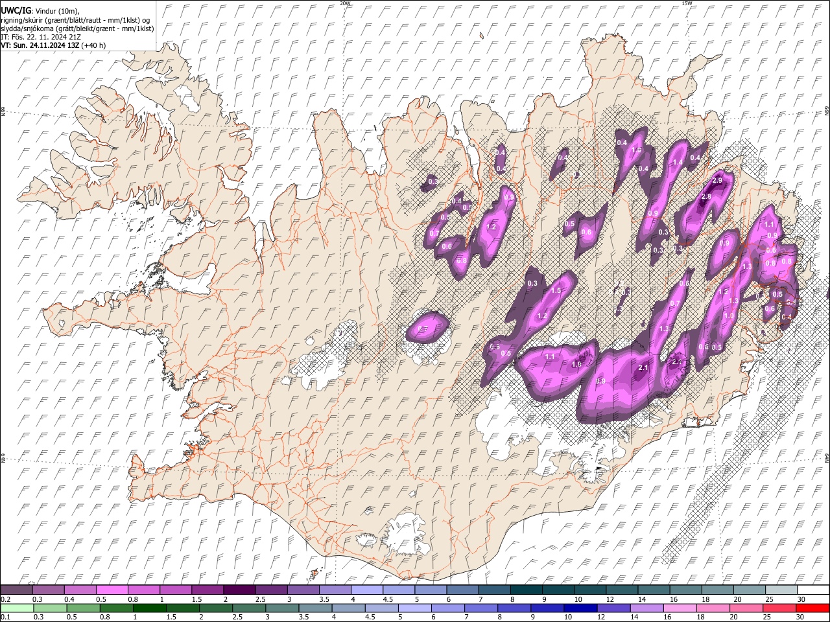This screenshot has width=830, height=622.
Task: Click the dark green rain swatch between 1 and 1.5
Action: coord(150,608)
